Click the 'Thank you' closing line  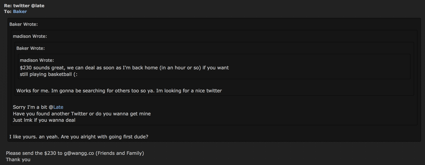point(18,160)
